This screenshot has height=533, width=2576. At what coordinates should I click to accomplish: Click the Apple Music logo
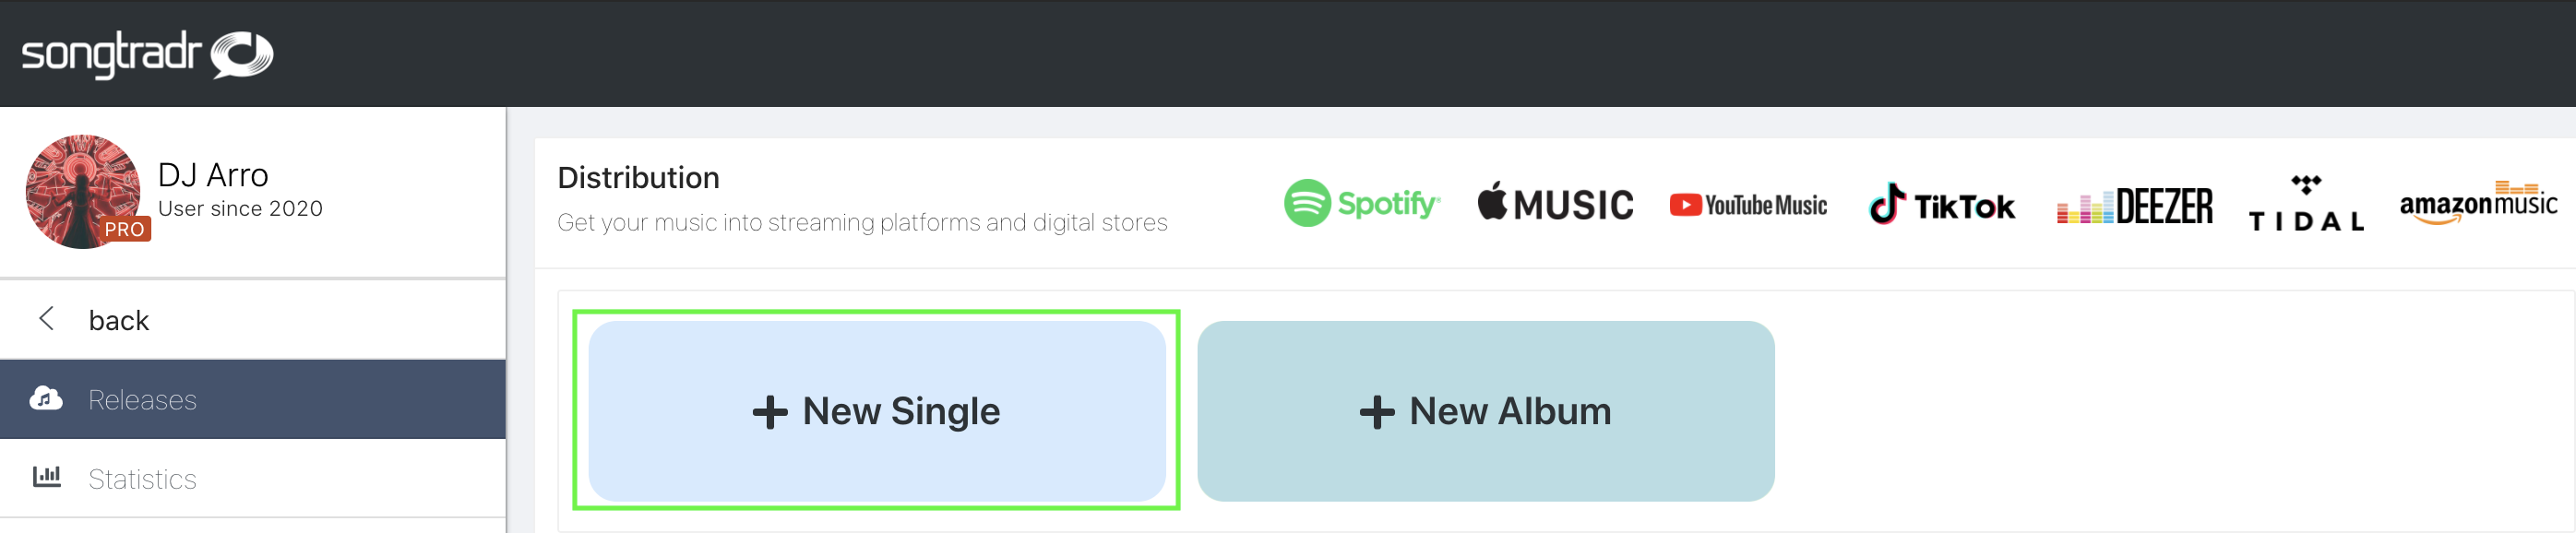click(x=1555, y=203)
